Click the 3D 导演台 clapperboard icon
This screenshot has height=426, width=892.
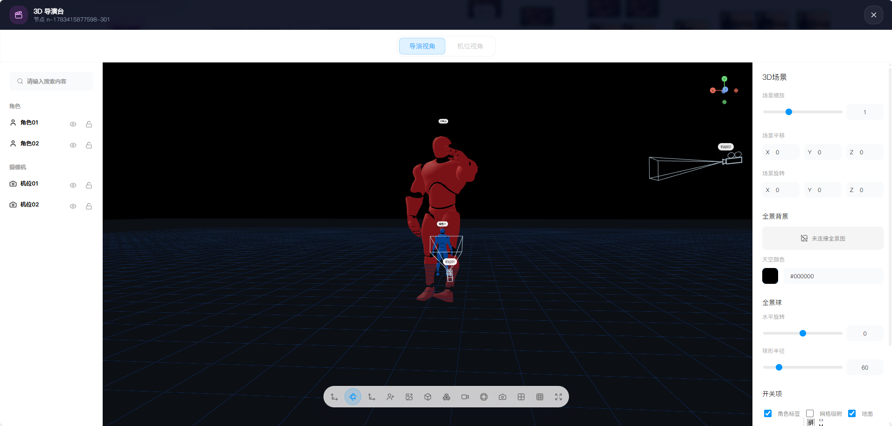(19, 15)
